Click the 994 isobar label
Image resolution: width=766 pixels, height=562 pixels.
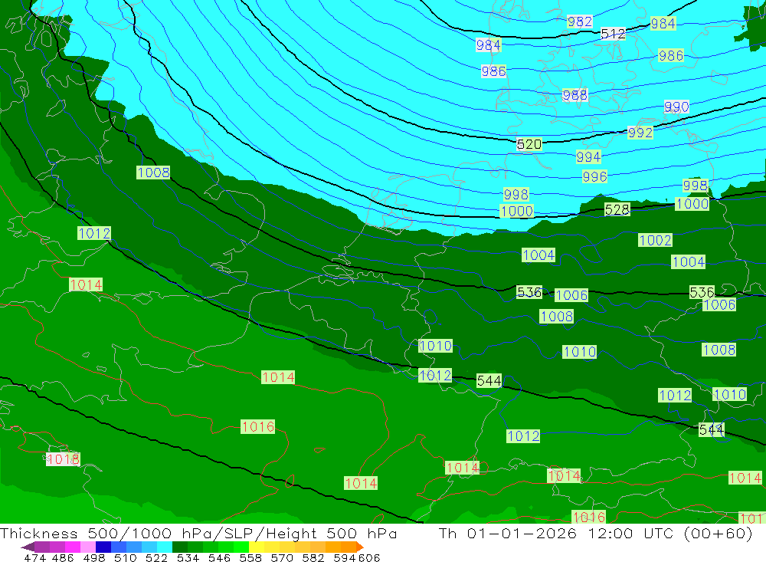click(x=588, y=157)
